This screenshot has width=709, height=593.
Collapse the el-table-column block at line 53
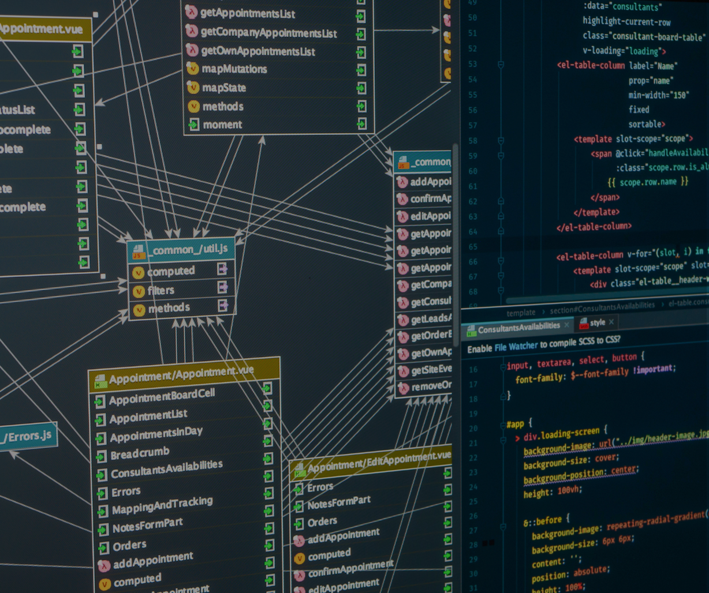[501, 65]
